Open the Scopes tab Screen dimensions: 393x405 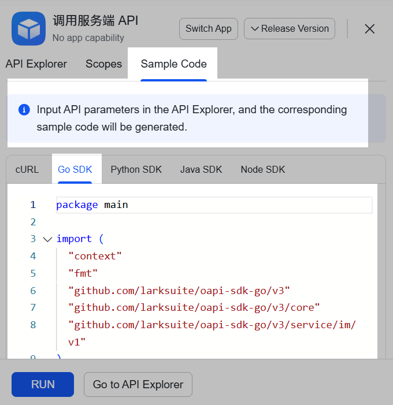pyautogui.click(x=103, y=64)
